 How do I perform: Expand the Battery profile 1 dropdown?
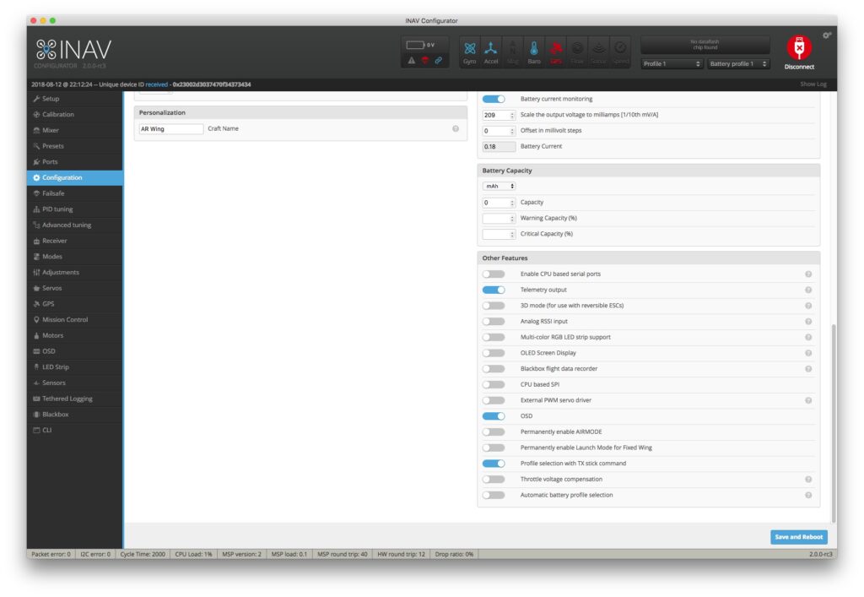pos(738,64)
